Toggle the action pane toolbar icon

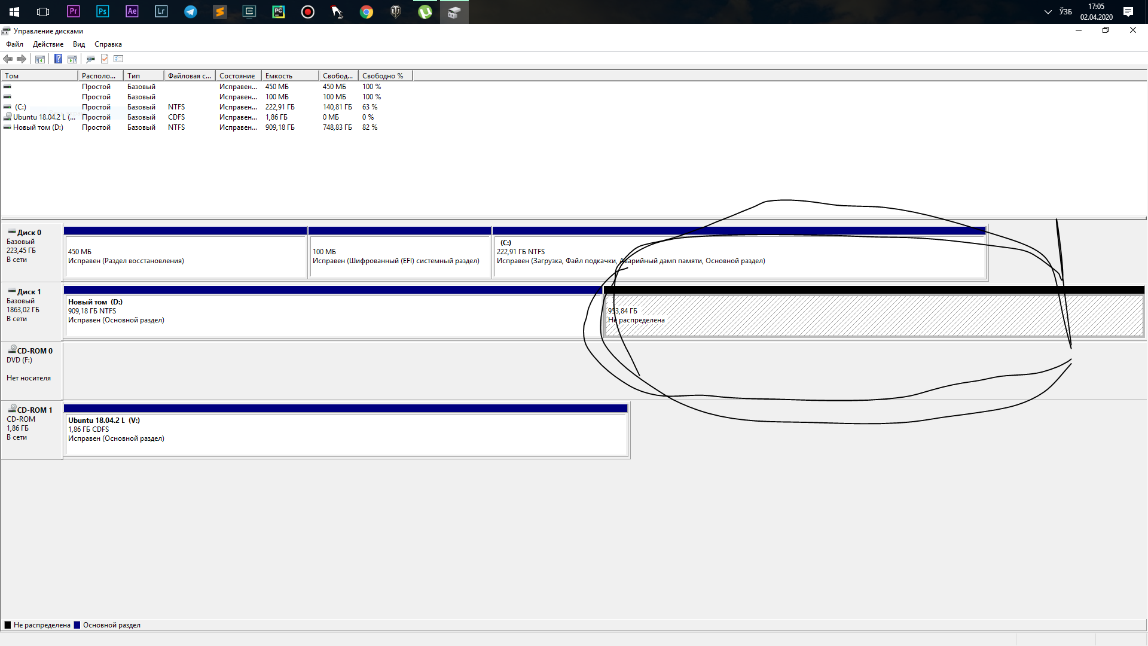[x=72, y=59]
